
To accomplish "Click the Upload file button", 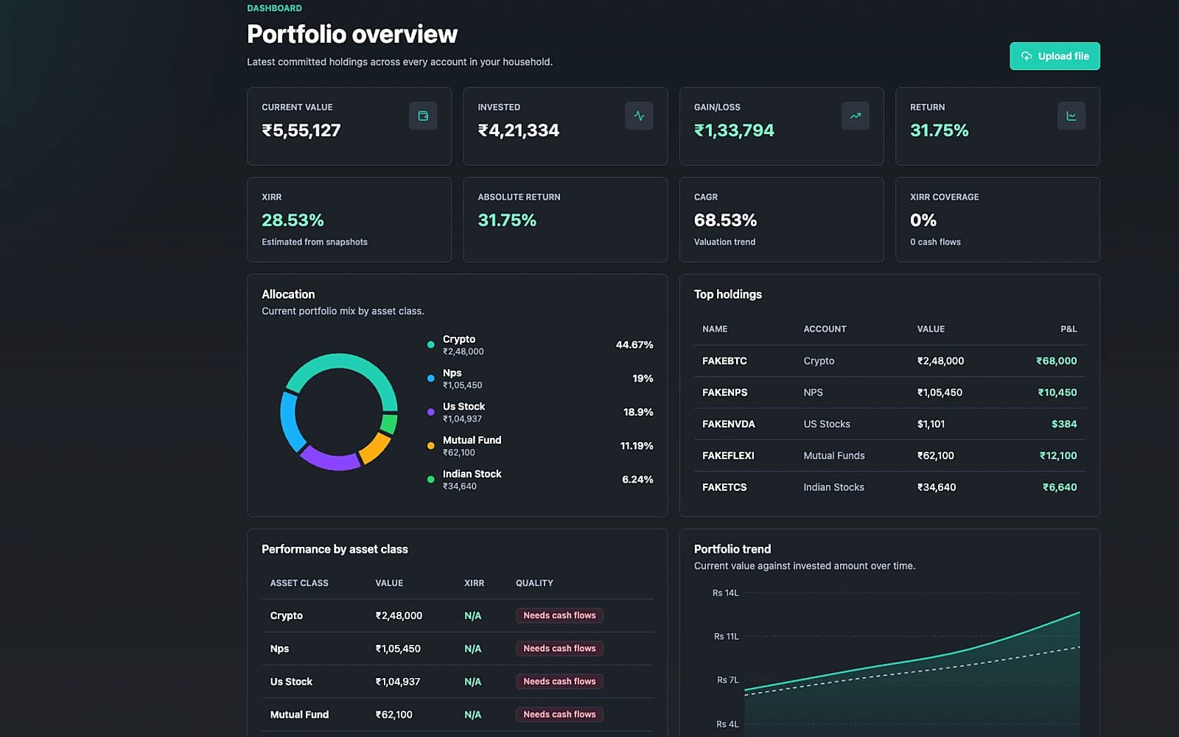I will coord(1054,56).
